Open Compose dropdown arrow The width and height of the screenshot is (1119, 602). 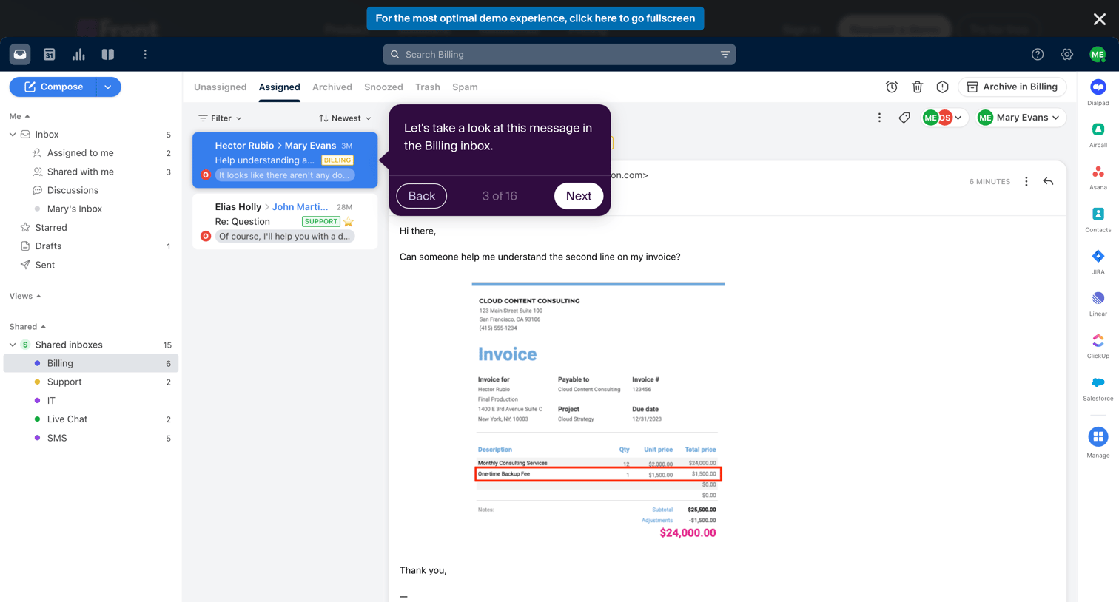108,87
